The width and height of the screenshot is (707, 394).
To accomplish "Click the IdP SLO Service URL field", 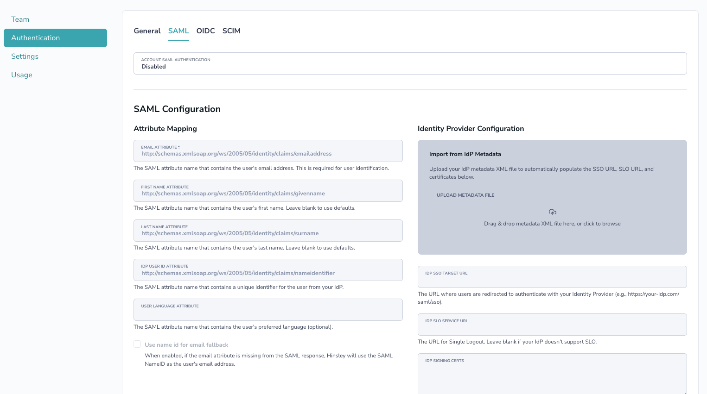I will click(x=552, y=325).
